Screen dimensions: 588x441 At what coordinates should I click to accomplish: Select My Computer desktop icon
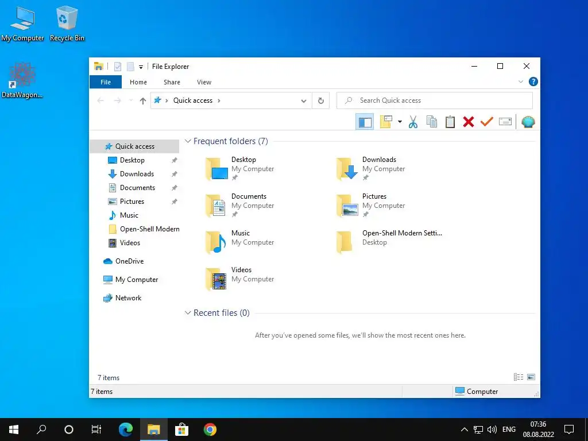tap(22, 24)
